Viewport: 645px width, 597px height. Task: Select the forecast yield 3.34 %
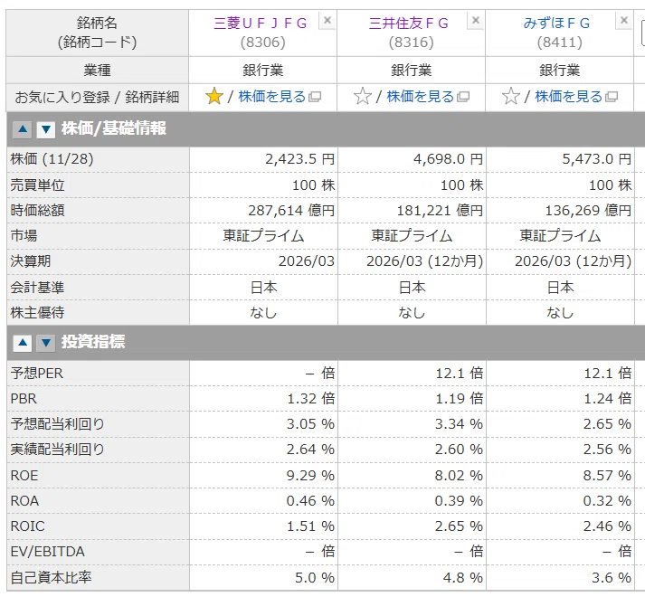[412, 424]
